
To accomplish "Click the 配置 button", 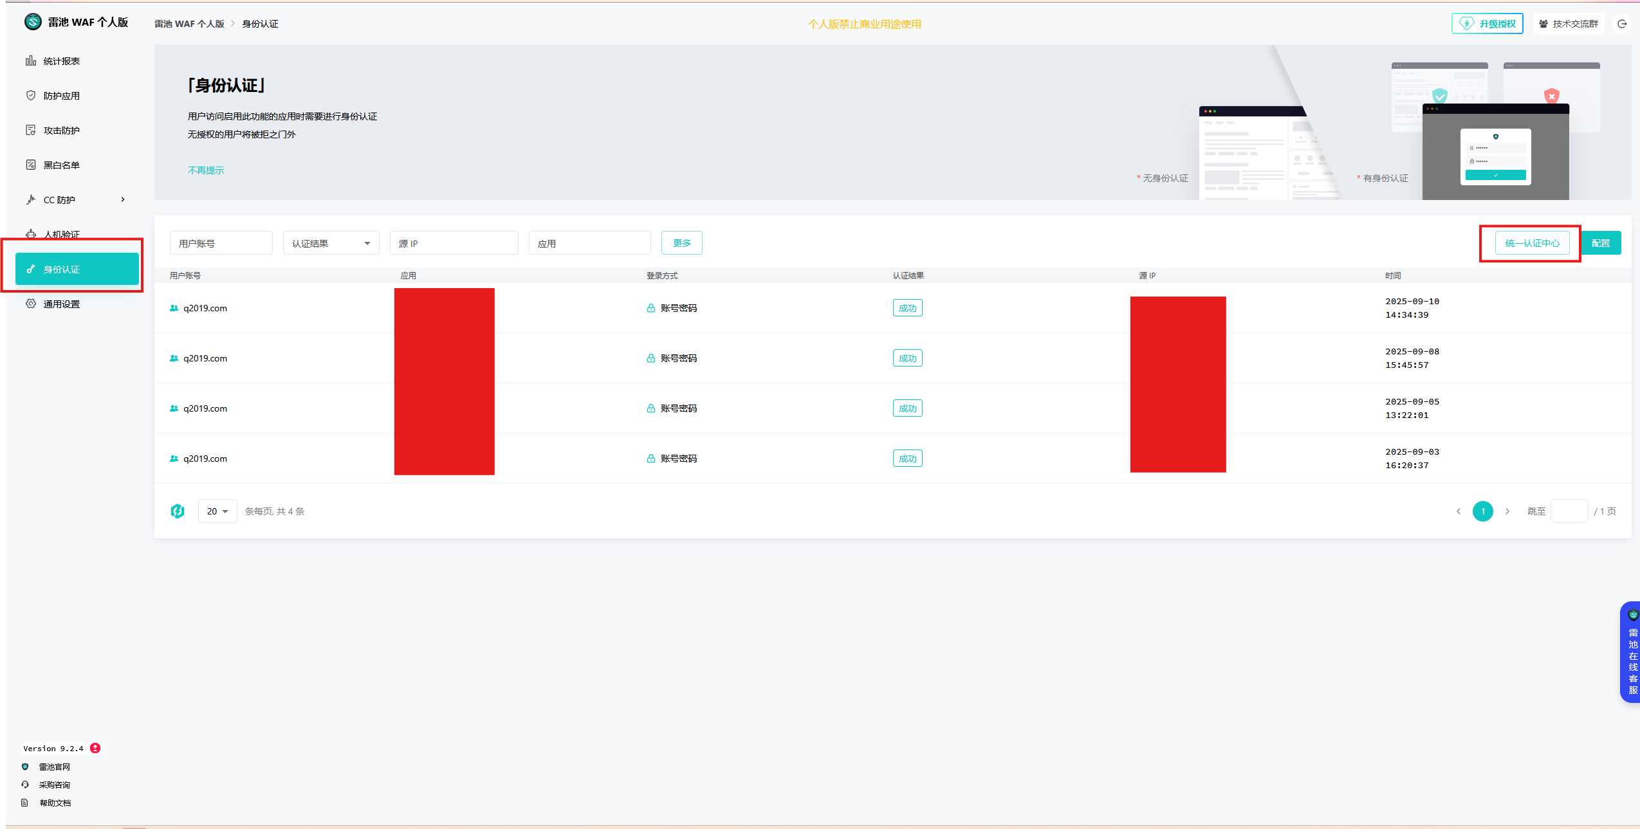I will (x=1600, y=243).
